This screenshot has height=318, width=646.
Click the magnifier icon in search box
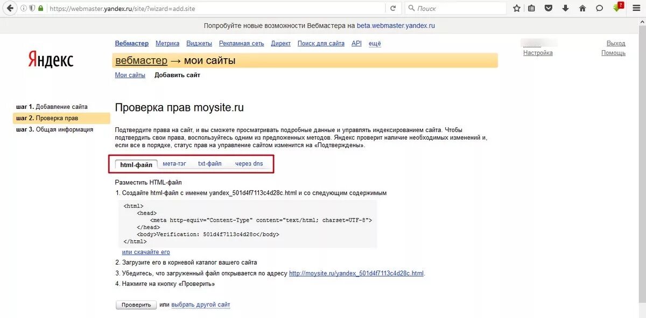pos(411,8)
